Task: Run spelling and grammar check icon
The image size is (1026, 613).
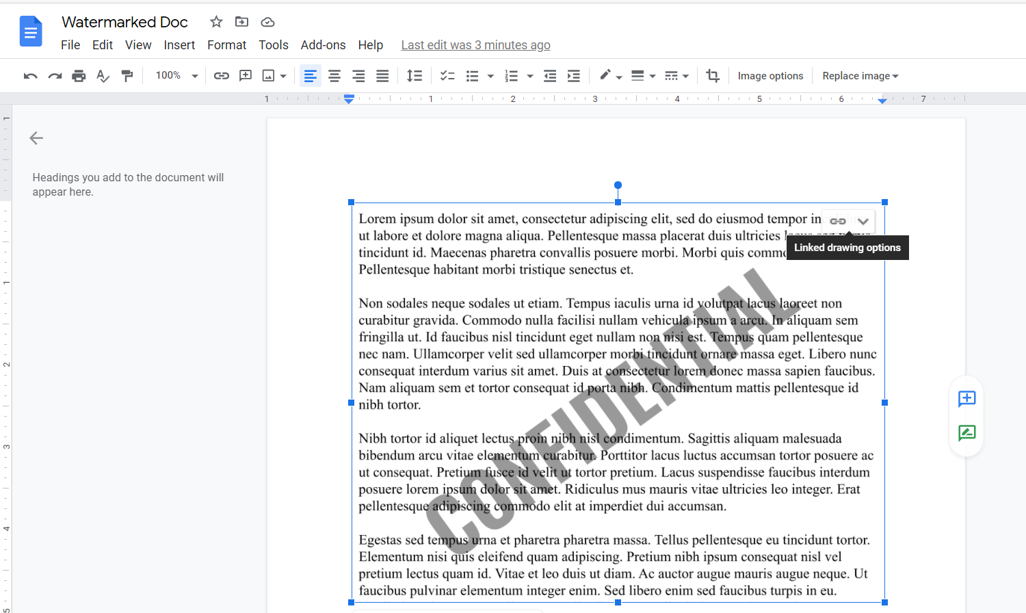Action: tap(103, 76)
